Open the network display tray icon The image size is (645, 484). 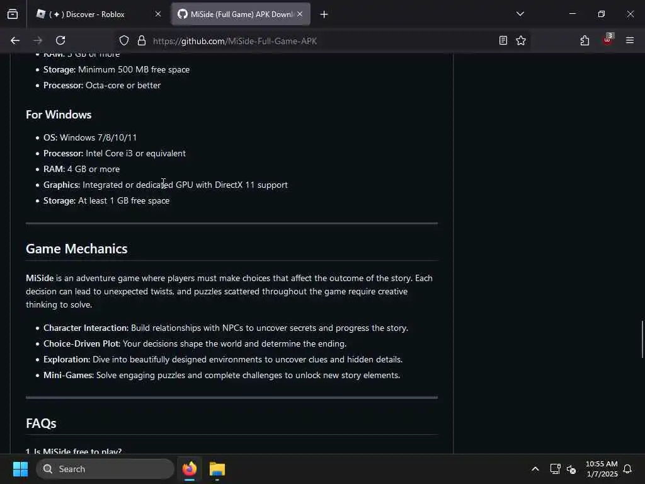(555, 469)
